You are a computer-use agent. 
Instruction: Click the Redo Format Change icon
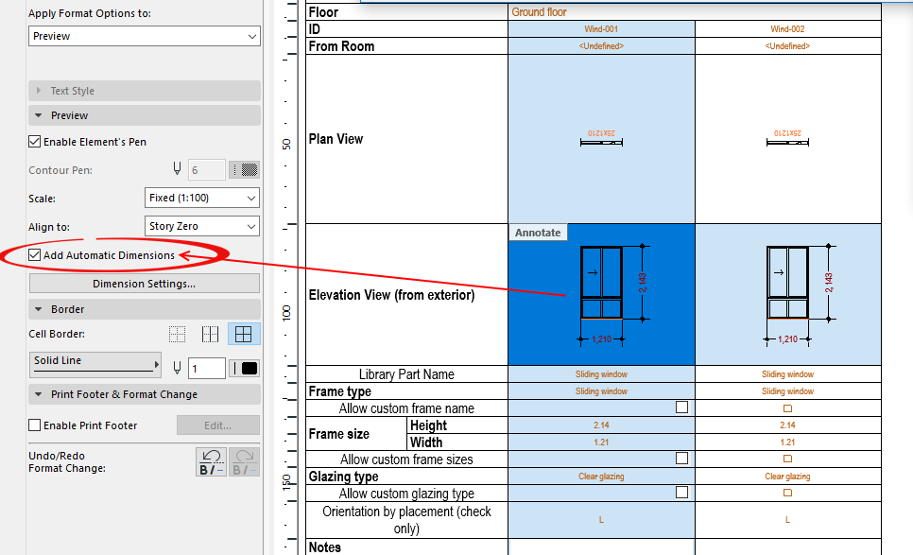coord(244,462)
